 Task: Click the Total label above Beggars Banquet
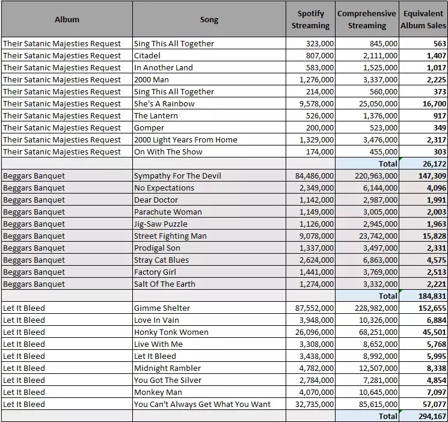click(367, 164)
